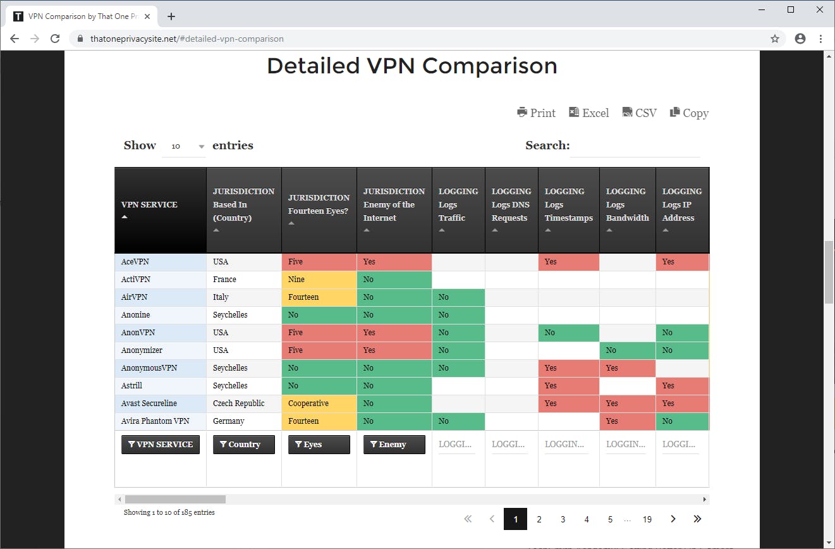Click the Logs DNS Requests filter field
The width and height of the screenshot is (835, 549).
point(509,445)
